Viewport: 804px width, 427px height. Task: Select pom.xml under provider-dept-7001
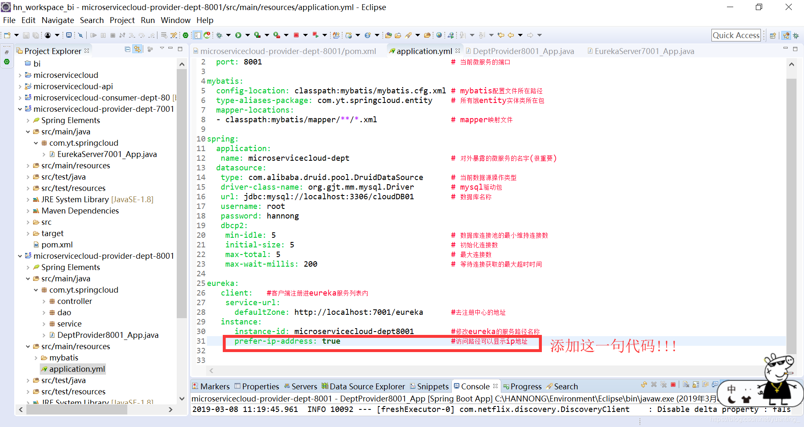[53, 244]
